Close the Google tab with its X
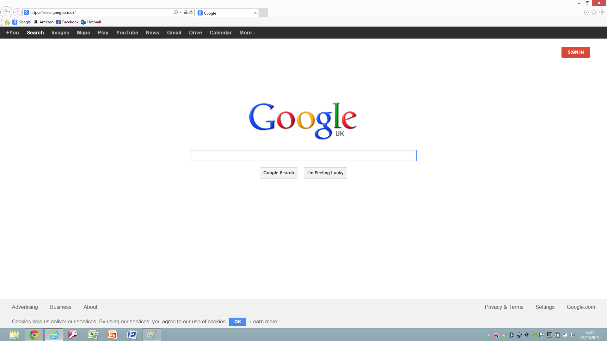 coord(255,13)
